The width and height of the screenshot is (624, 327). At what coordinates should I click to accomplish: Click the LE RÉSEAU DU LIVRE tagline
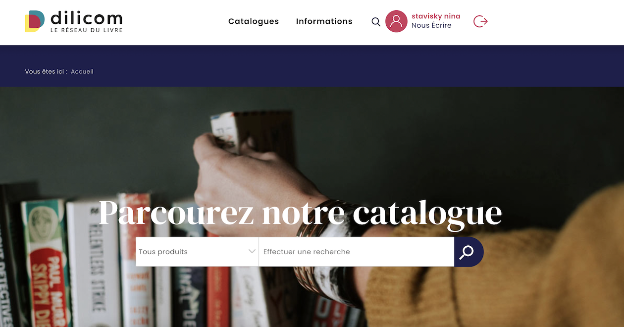(x=86, y=30)
